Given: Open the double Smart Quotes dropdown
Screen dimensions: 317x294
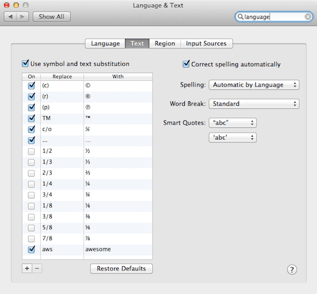Looking at the screenshot, I should tap(233, 123).
